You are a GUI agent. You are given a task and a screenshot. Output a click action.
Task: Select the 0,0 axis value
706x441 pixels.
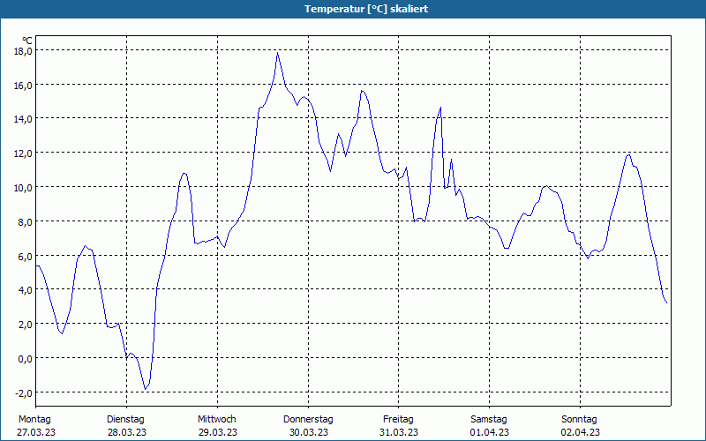(x=25, y=359)
